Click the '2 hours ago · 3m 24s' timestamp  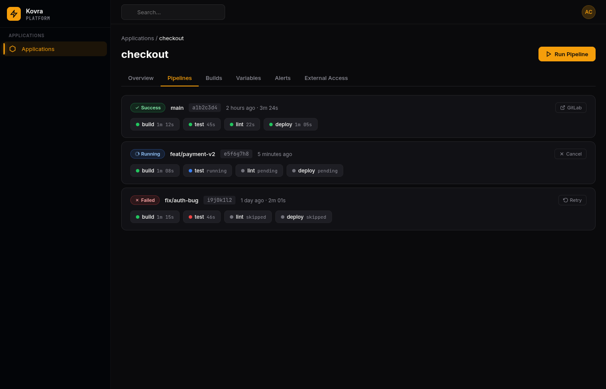click(x=252, y=108)
